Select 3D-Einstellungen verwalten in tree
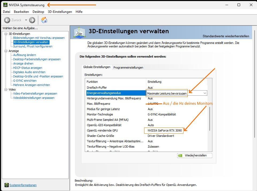The image size is (257, 191). click(31, 42)
